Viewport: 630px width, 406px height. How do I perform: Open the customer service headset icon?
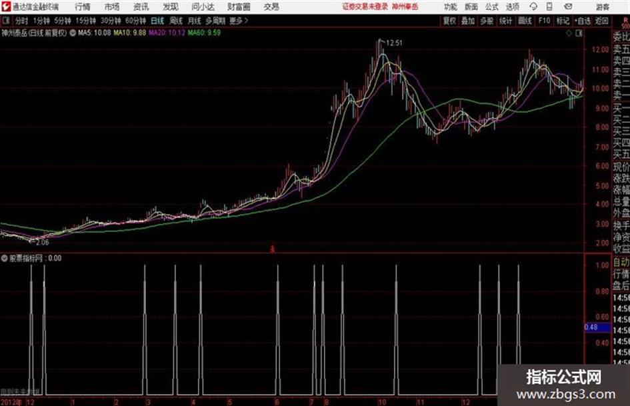pyautogui.click(x=533, y=7)
